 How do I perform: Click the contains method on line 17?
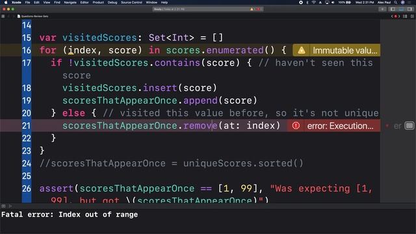(177, 63)
